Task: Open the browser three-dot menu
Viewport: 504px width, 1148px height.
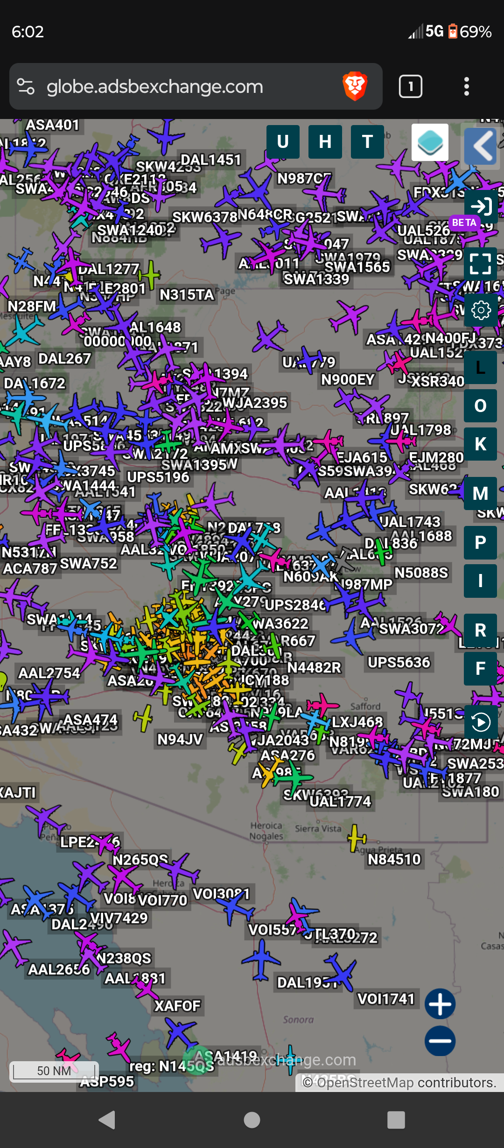Action: point(466,86)
